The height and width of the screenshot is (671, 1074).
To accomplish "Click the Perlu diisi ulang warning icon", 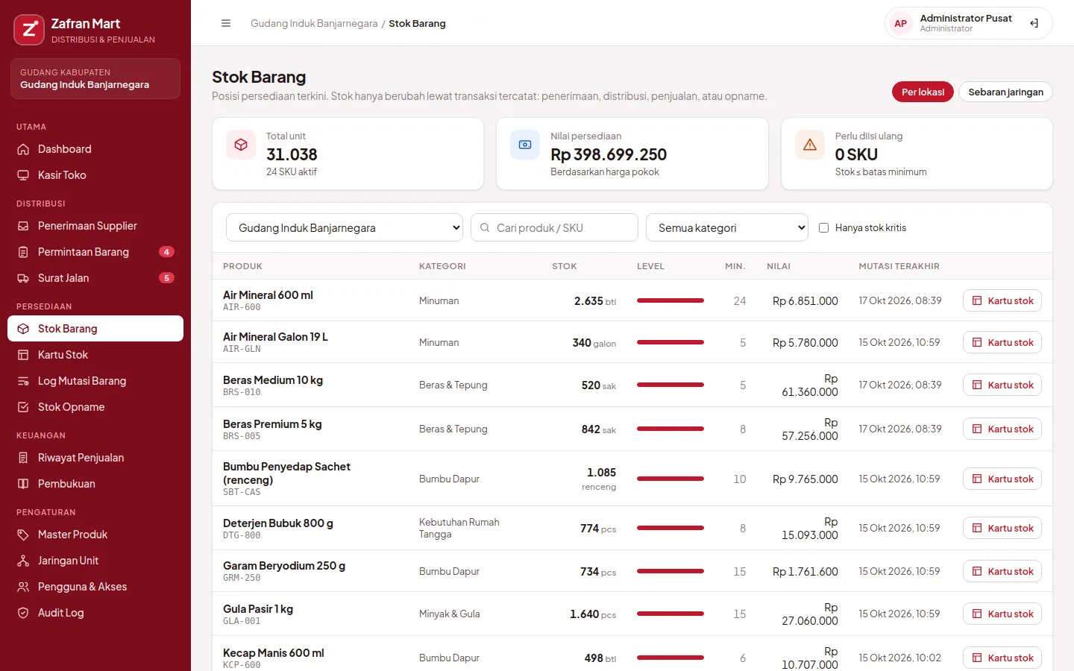I will point(810,145).
